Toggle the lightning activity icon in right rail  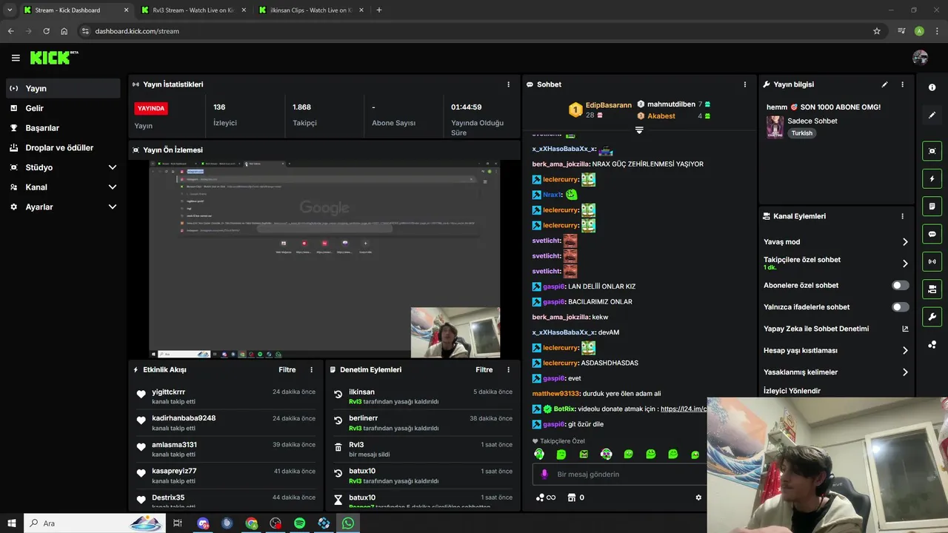932,178
